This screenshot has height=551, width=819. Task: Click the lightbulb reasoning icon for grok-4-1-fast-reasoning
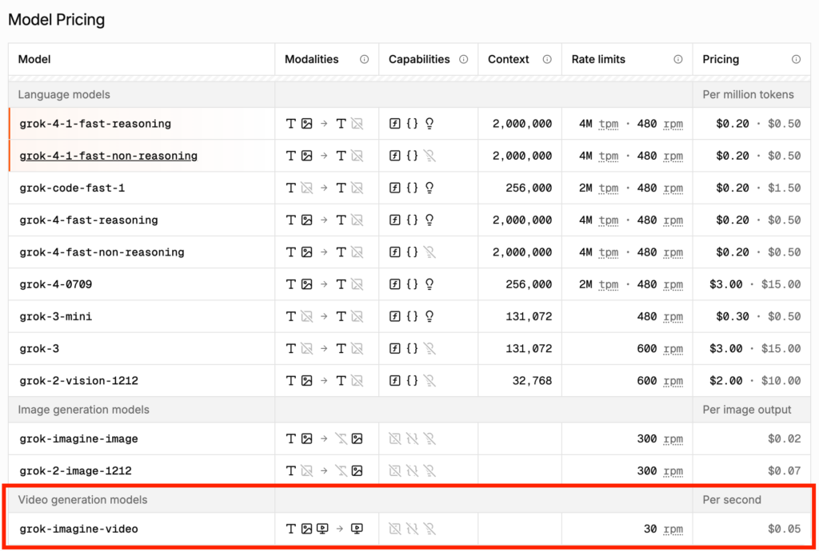(429, 124)
